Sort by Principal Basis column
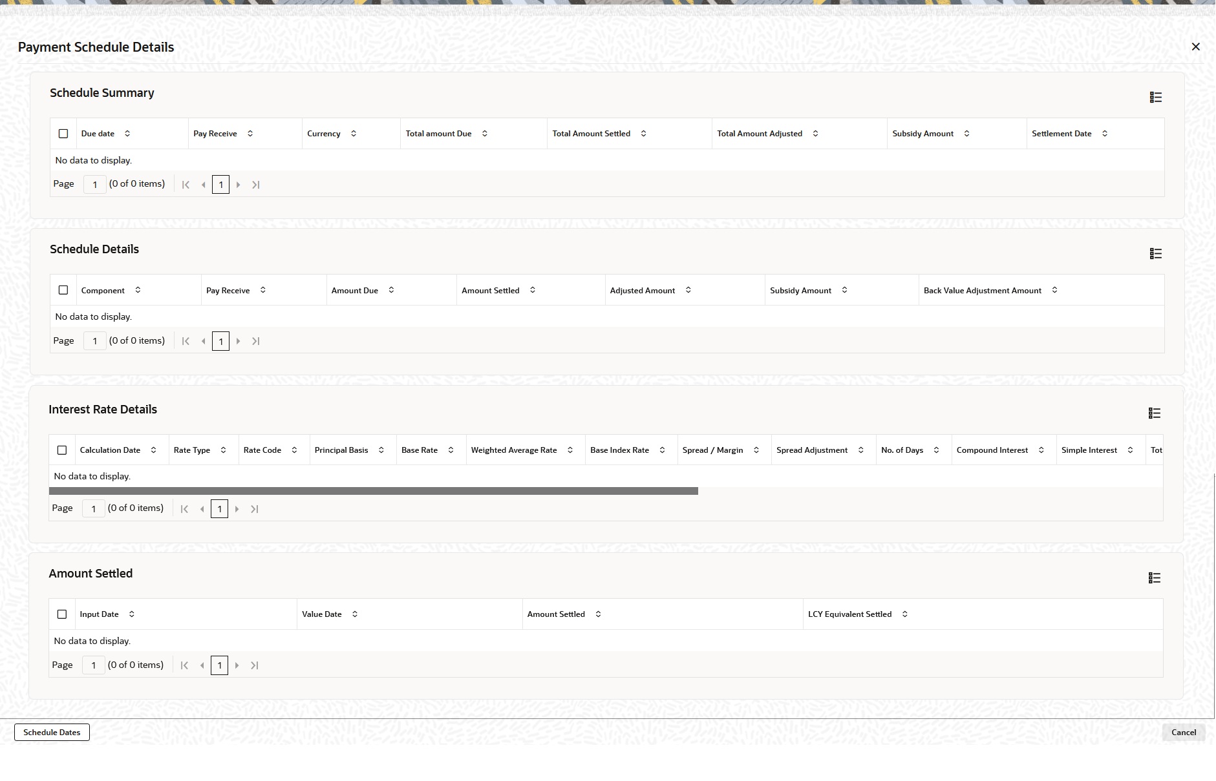The width and height of the screenshot is (1216, 781). (381, 450)
